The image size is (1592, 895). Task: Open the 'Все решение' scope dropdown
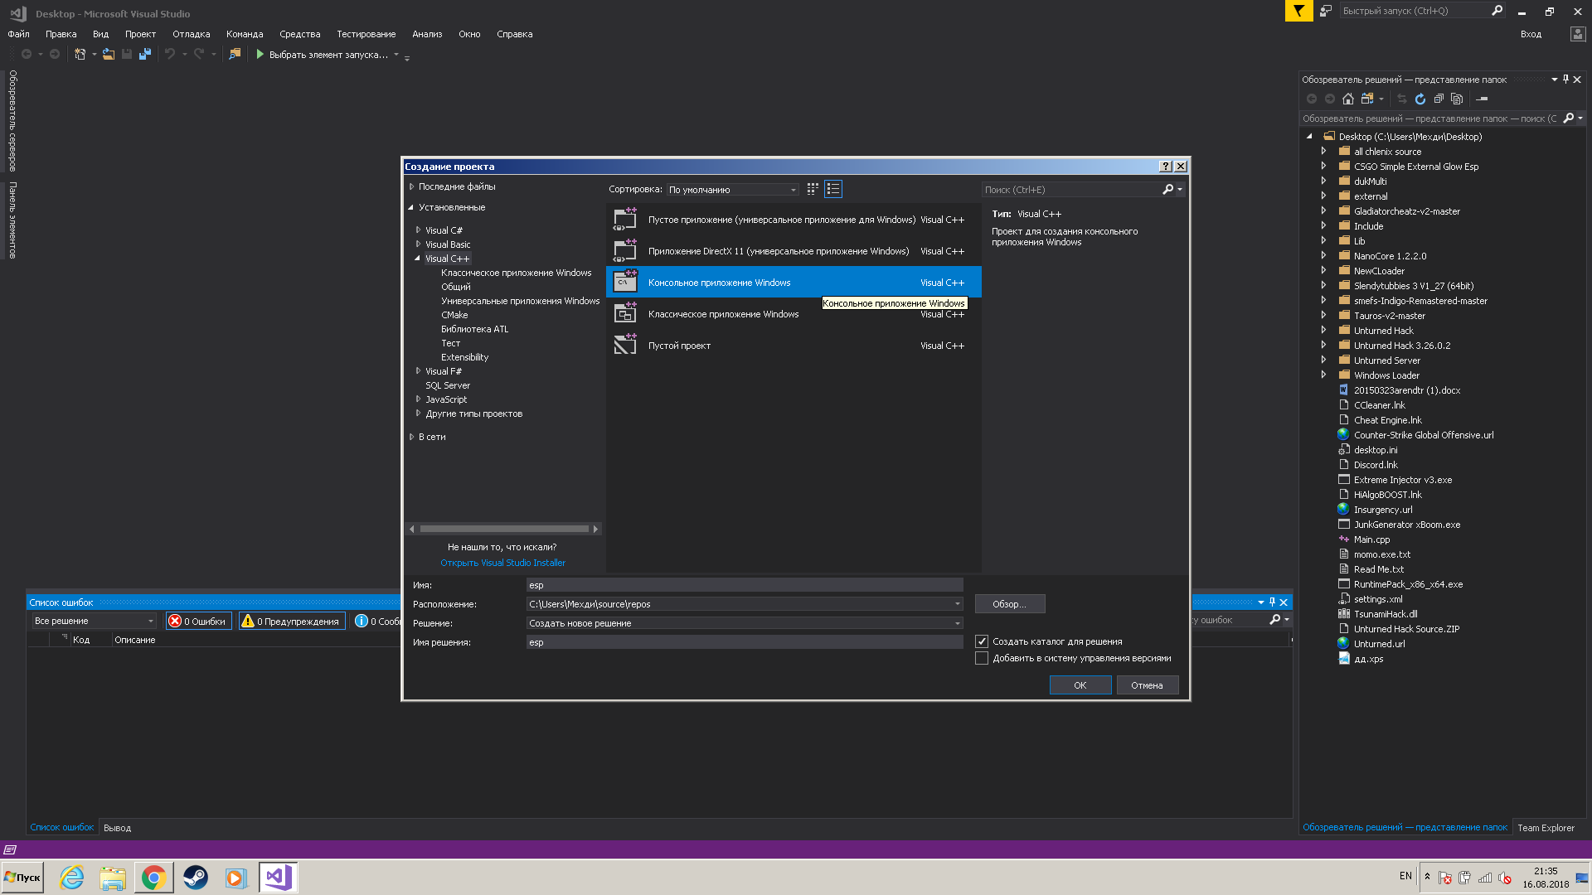(x=94, y=621)
